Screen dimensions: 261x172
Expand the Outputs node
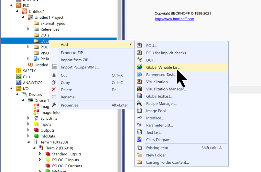click(28, 130)
